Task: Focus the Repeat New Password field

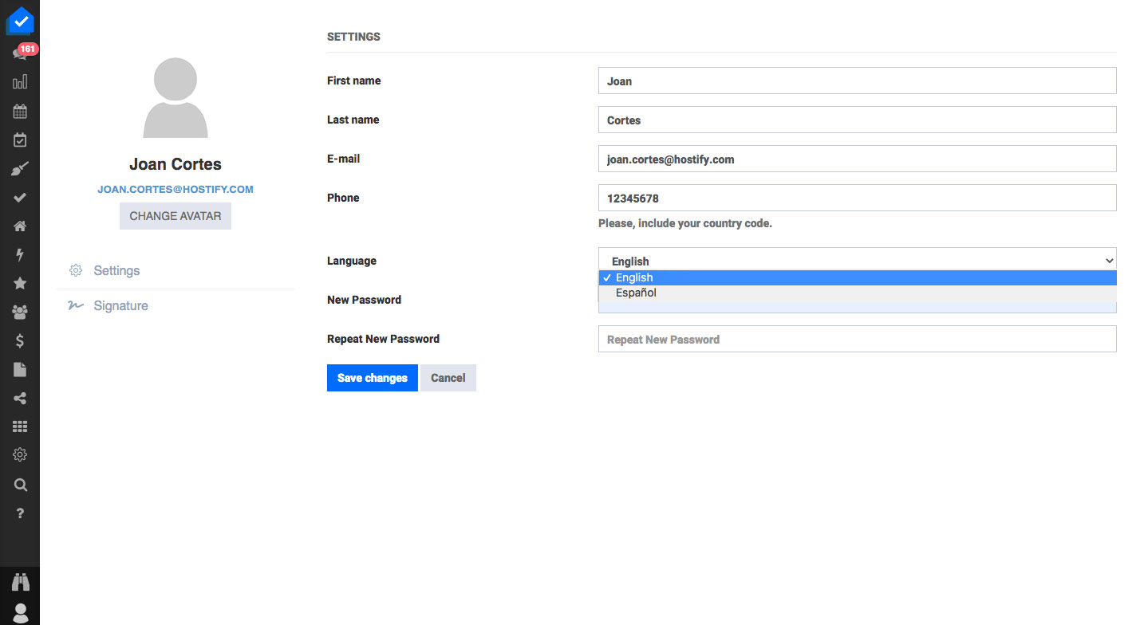Action: coord(857,339)
